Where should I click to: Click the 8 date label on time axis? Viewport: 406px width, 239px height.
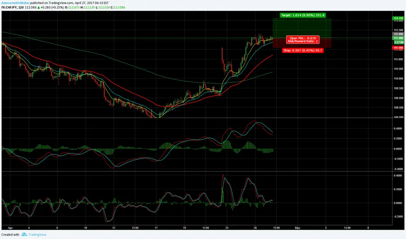coord(368,228)
